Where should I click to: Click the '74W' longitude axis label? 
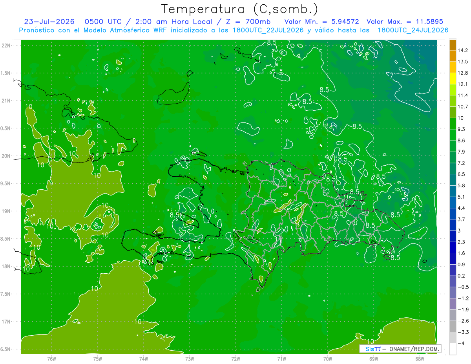click(144, 359)
